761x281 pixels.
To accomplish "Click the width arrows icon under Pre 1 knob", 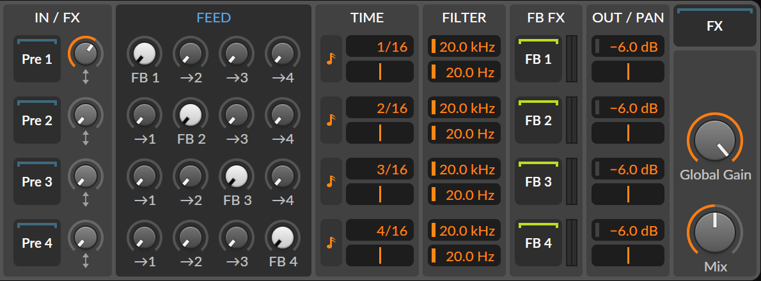I will 86,77.
